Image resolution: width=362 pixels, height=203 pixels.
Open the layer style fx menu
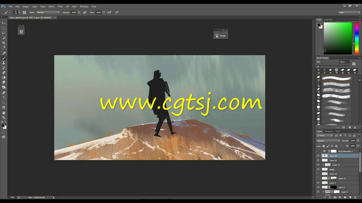pyautogui.click(x=330, y=198)
